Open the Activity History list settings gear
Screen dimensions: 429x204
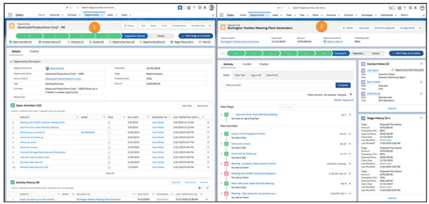pyautogui.click(x=201, y=188)
